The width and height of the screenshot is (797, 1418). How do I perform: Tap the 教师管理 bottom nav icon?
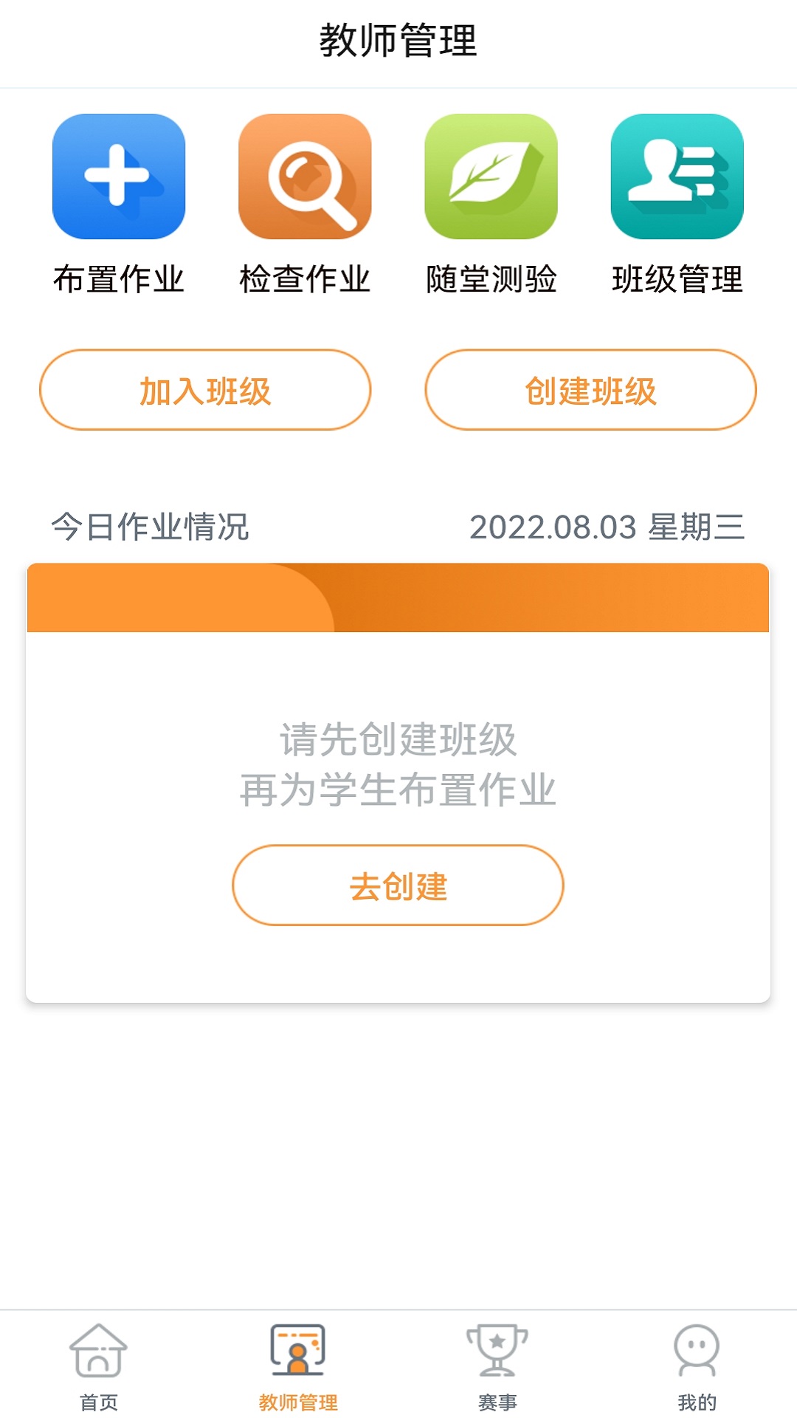[298, 1351]
